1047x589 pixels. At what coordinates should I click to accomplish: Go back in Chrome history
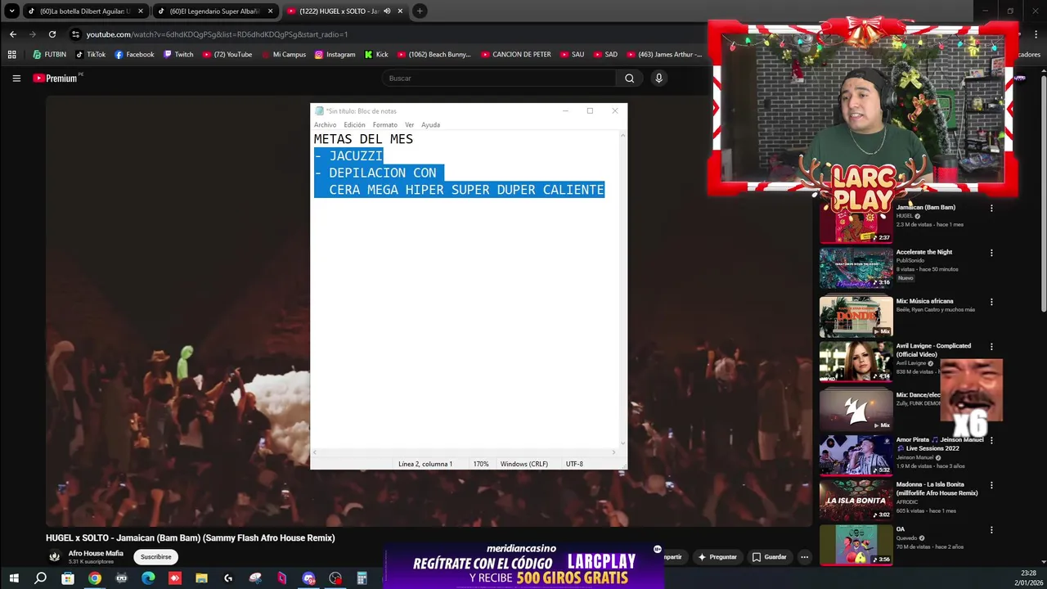[13, 34]
